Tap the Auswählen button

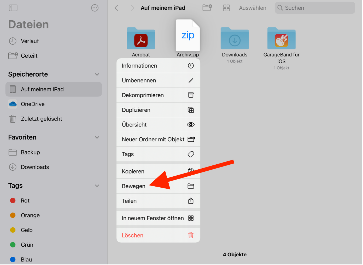point(253,8)
